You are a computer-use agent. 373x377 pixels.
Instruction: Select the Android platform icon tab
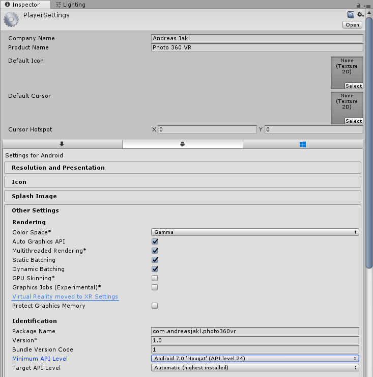click(182, 144)
